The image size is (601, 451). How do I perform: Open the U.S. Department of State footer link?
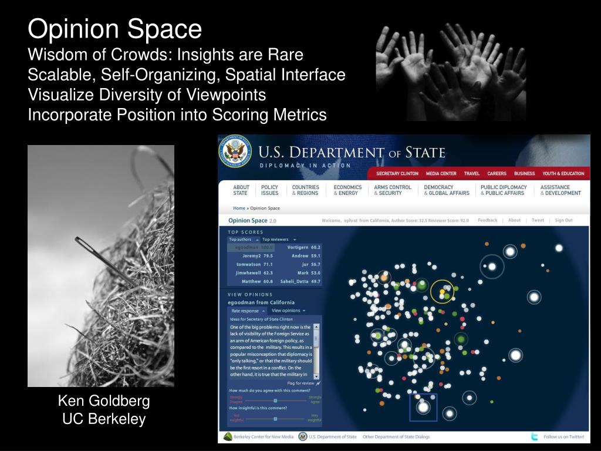[x=333, y=437]
